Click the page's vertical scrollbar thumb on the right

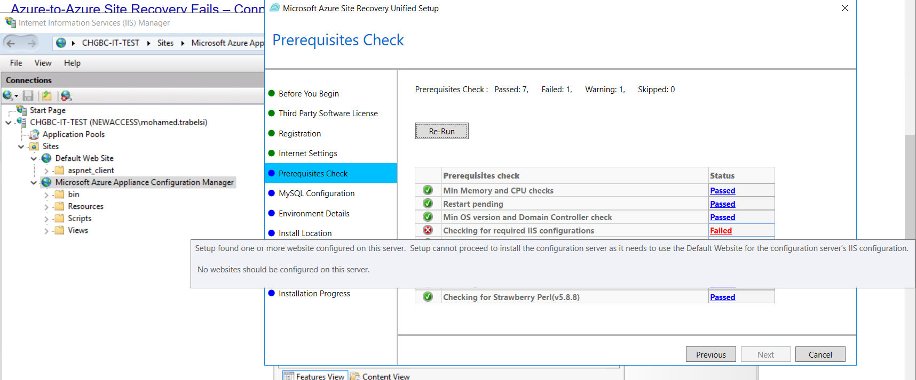pyautogui.click(x=910, y=188)
